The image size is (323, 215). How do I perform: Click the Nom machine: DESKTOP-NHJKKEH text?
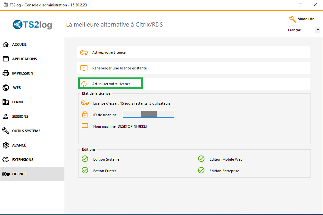pyautogui.click(x=121, y=126)
